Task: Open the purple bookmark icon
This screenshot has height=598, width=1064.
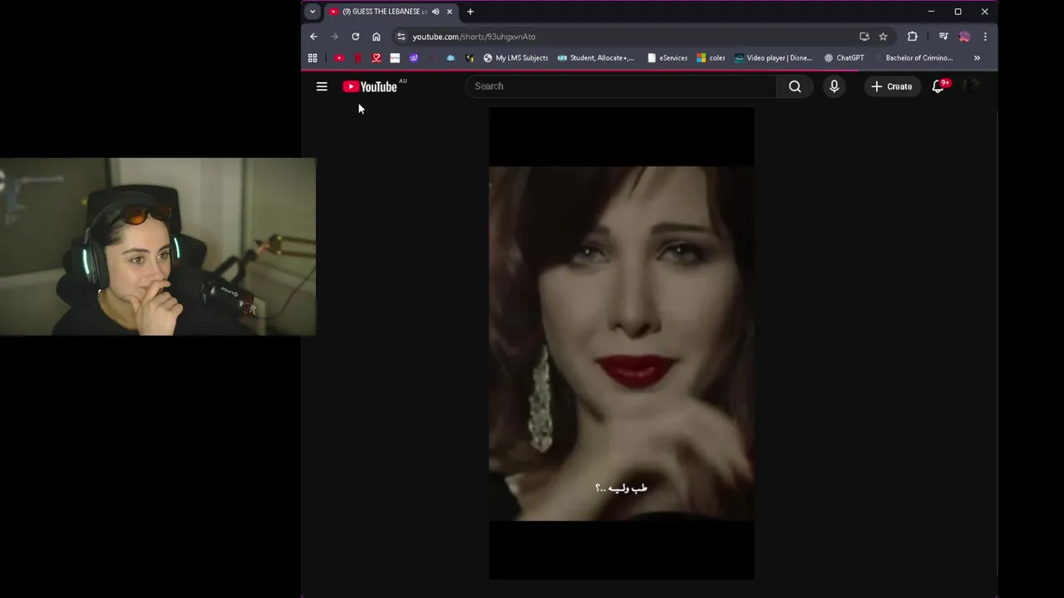Action: pyautogui.click(x=413, y=58)
